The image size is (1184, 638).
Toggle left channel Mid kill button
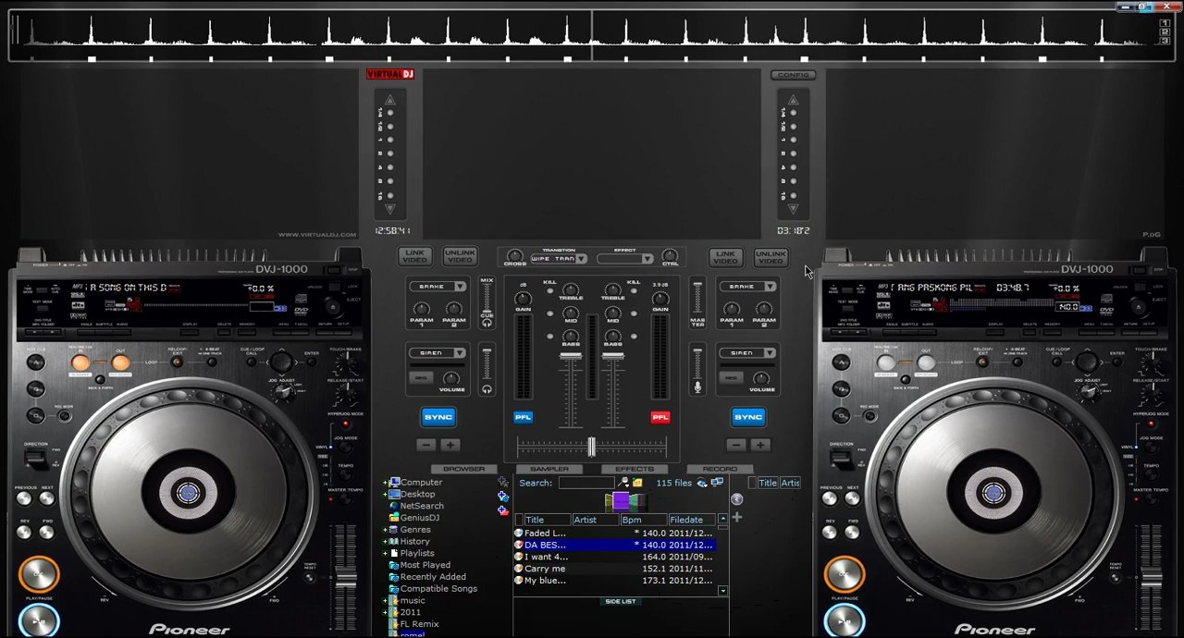(x=549, y=314)
